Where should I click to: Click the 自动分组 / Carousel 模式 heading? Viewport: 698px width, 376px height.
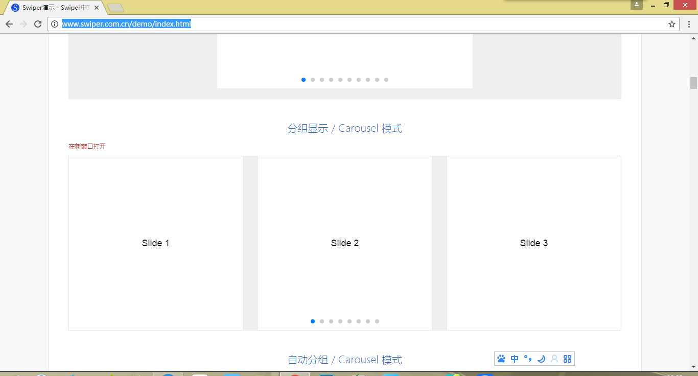pos(345,360)
